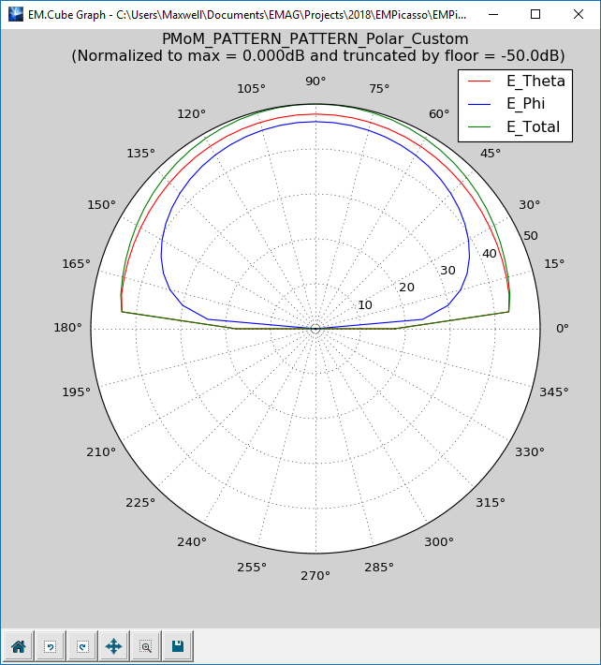
Task: Click EM.Cube app icon in title bar
Action: pos(15,14)
